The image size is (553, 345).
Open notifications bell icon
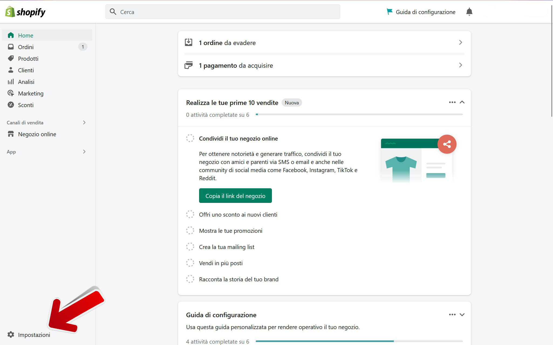click(469, 12)
